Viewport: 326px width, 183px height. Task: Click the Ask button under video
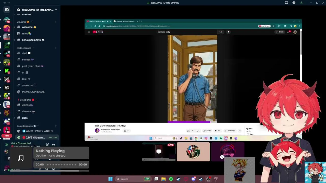218,131
